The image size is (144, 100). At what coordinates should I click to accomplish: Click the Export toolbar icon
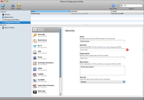[19, 6]
